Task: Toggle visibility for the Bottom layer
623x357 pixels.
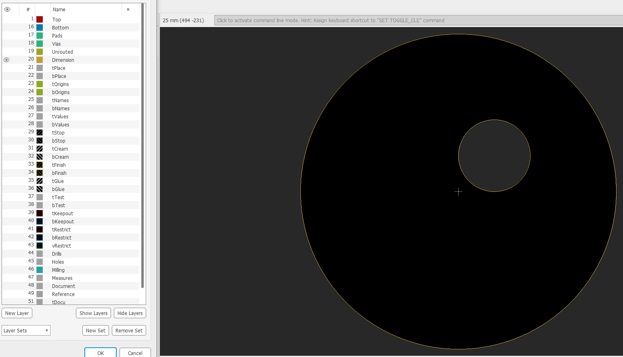Action: pyautogui.click(x=6, y=27)
